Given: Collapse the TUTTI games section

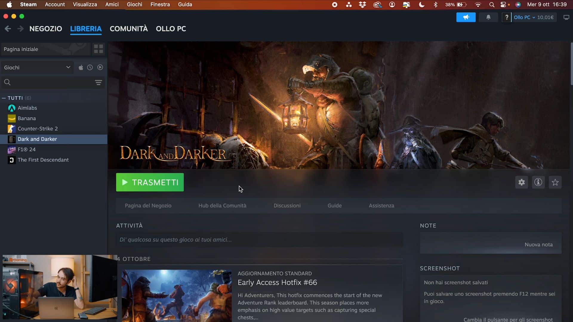Looking at the screenshot, I should click(x=4, y=98).
